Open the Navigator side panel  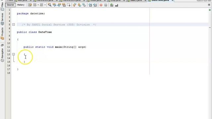click(x=2, y=55)
